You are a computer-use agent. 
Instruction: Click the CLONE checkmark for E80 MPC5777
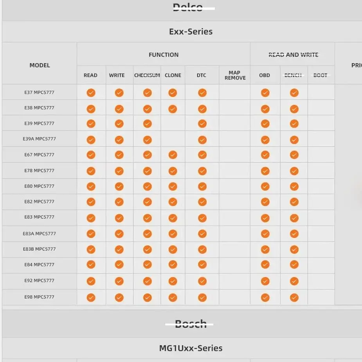point(173,187)
